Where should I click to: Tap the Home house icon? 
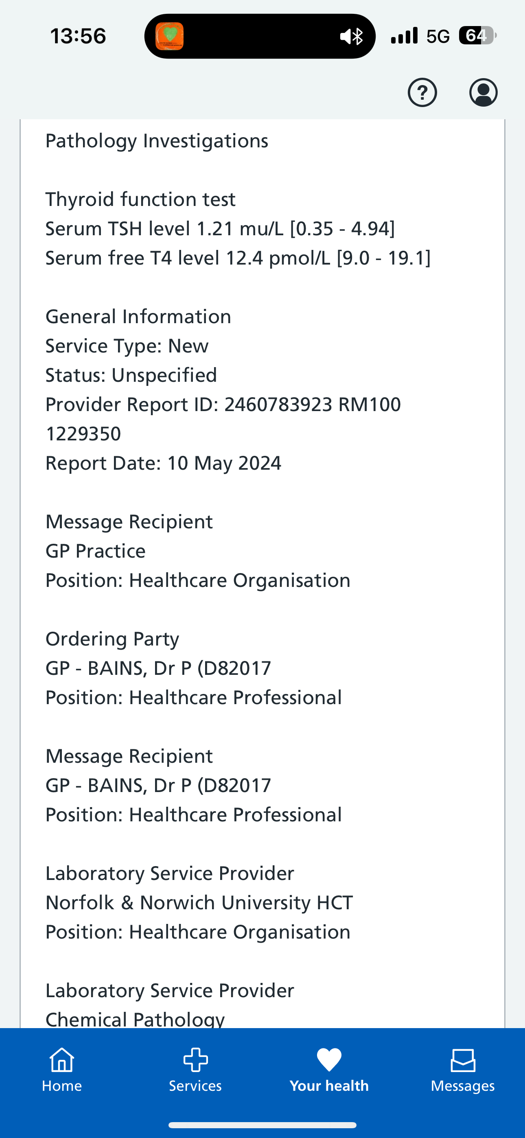click(62, 1060)
